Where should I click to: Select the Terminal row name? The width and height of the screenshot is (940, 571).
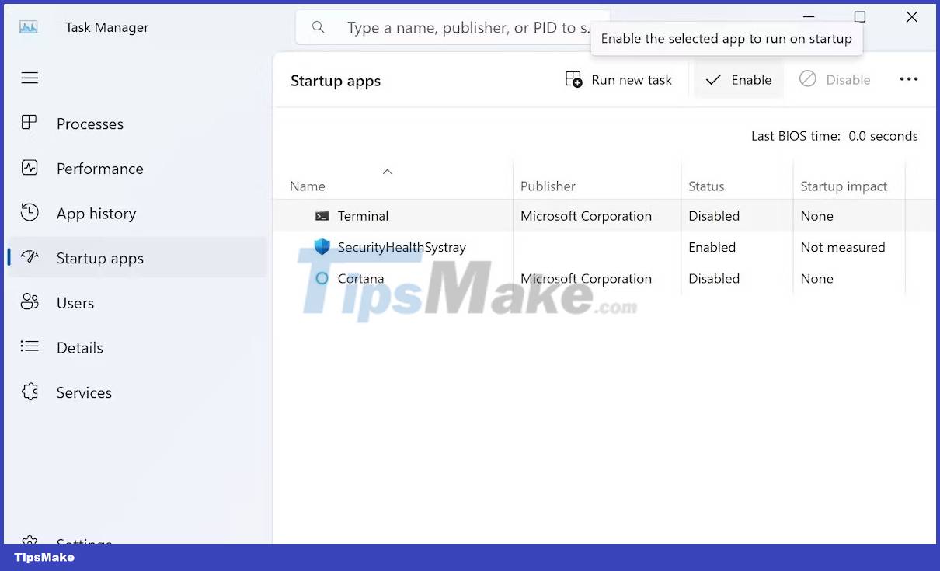pyautogui.click(x=363, y=216)
